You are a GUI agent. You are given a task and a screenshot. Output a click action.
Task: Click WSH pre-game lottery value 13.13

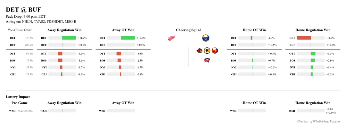22,111
